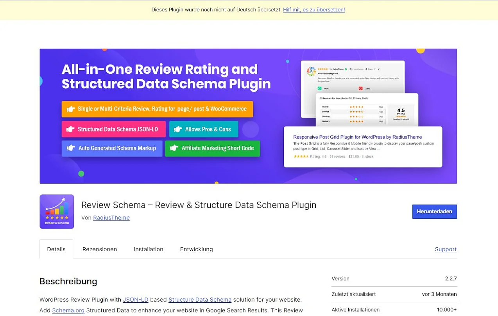Click the 'Aktive Installationen' label

356,310
